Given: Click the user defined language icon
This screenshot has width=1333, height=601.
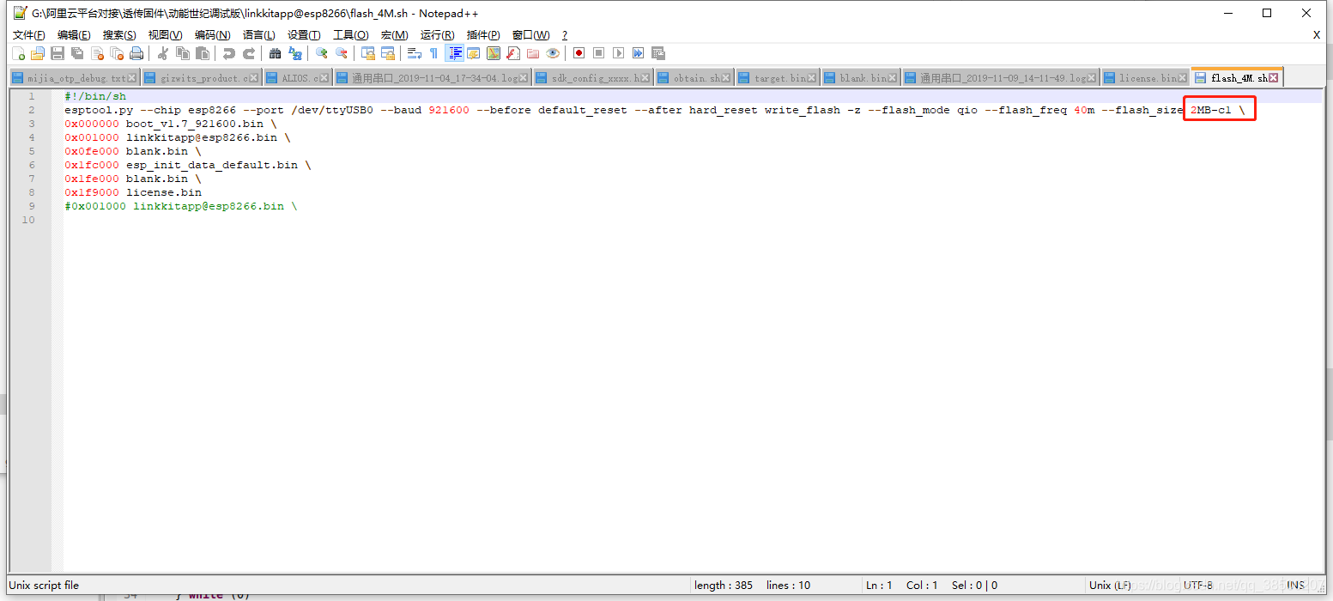Looking at the screenshot, I should coord(473,53).
